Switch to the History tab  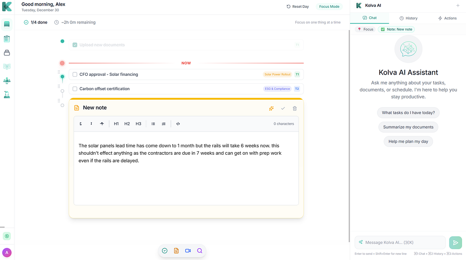(x=408, y=18)
